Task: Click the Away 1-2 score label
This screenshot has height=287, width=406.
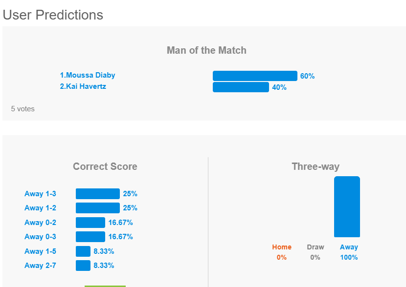Action: tap(40, 208)
